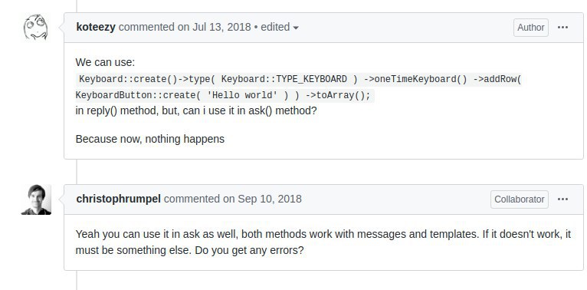Viewport: 587px width, 290px height.
Task: Open christophrumpel's avatar photo
Action: point(36,199)
